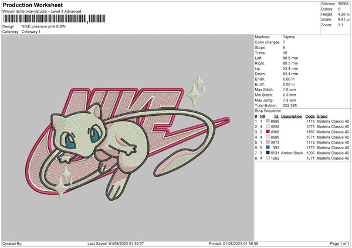Select the Total Bobbin value '253.38ft'

pos(290,105)
